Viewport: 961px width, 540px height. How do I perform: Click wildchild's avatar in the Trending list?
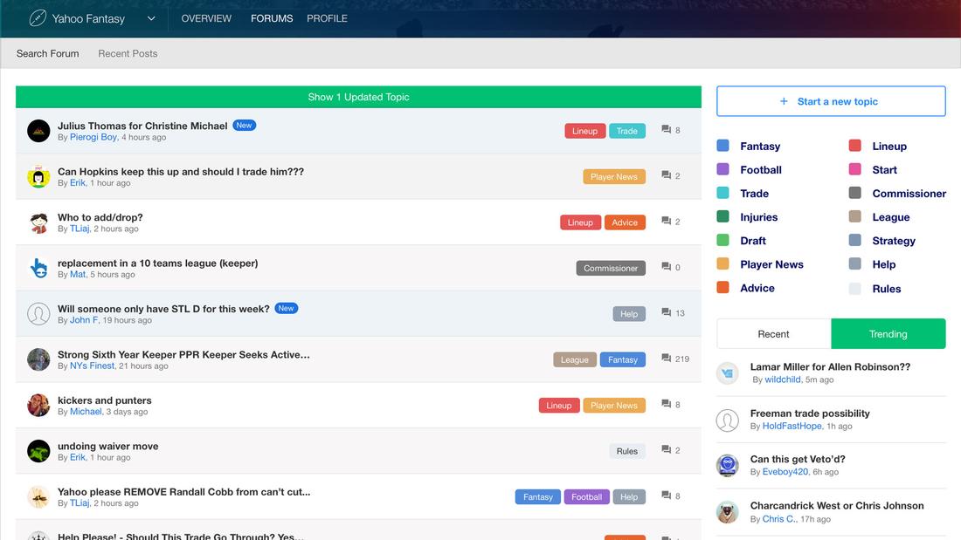click(x=728, y=373)
